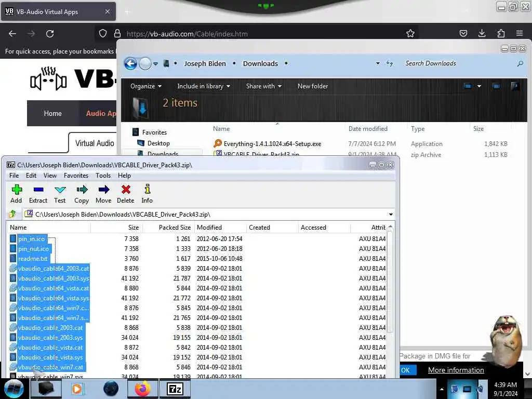The height and width of the screenshot is (399, 532).
Task: Expand Explorer address bar history dropdown
Action: 378,63
